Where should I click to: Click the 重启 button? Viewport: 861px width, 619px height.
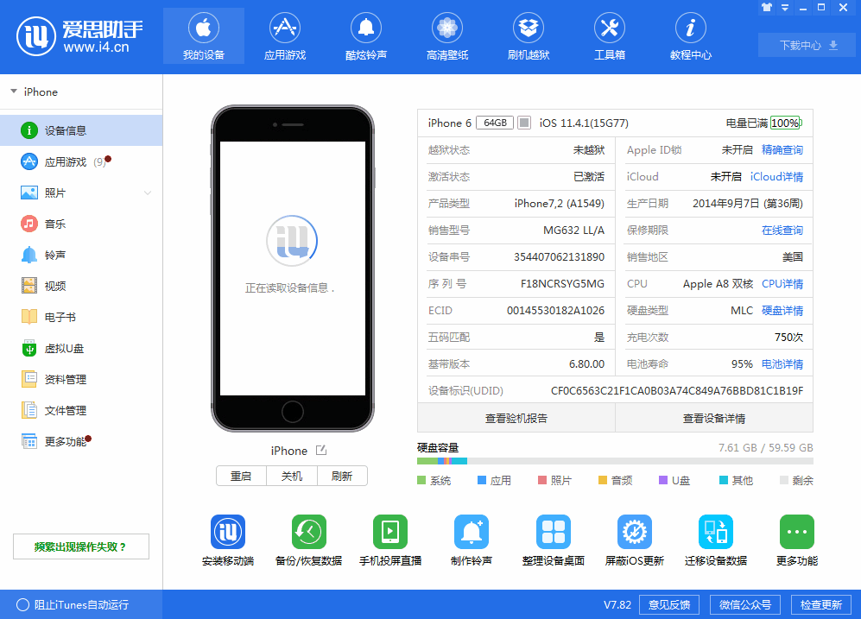pyautogui.click(x=241, y=476)
